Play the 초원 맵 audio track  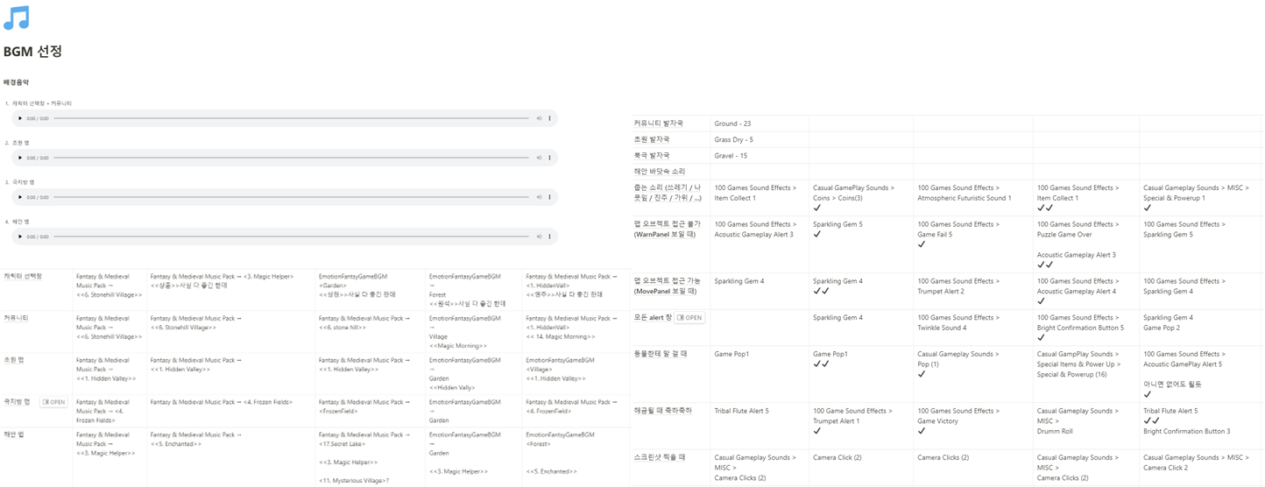tap(20, 158)
